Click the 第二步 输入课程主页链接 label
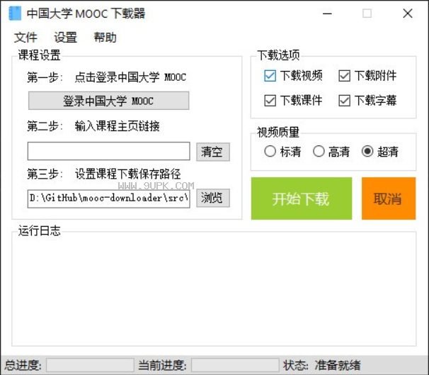The width and height of the screenshot is (429, 375). tap(93, 126)
